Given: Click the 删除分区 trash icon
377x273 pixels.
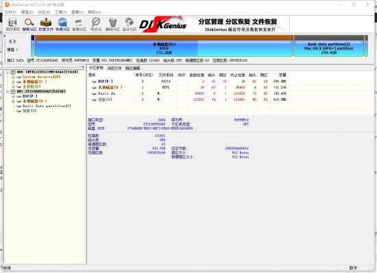Looking at the screenshot, I should click(x=112, y=24).
